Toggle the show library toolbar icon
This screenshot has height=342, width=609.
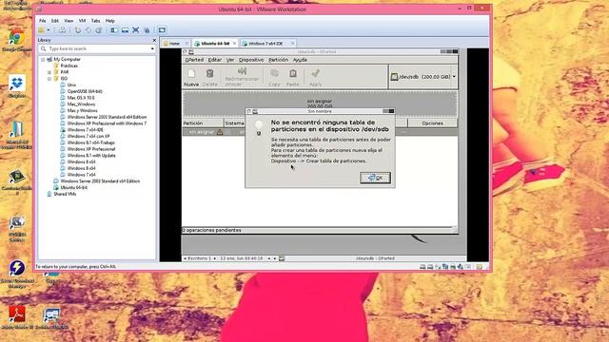point(114,30)
